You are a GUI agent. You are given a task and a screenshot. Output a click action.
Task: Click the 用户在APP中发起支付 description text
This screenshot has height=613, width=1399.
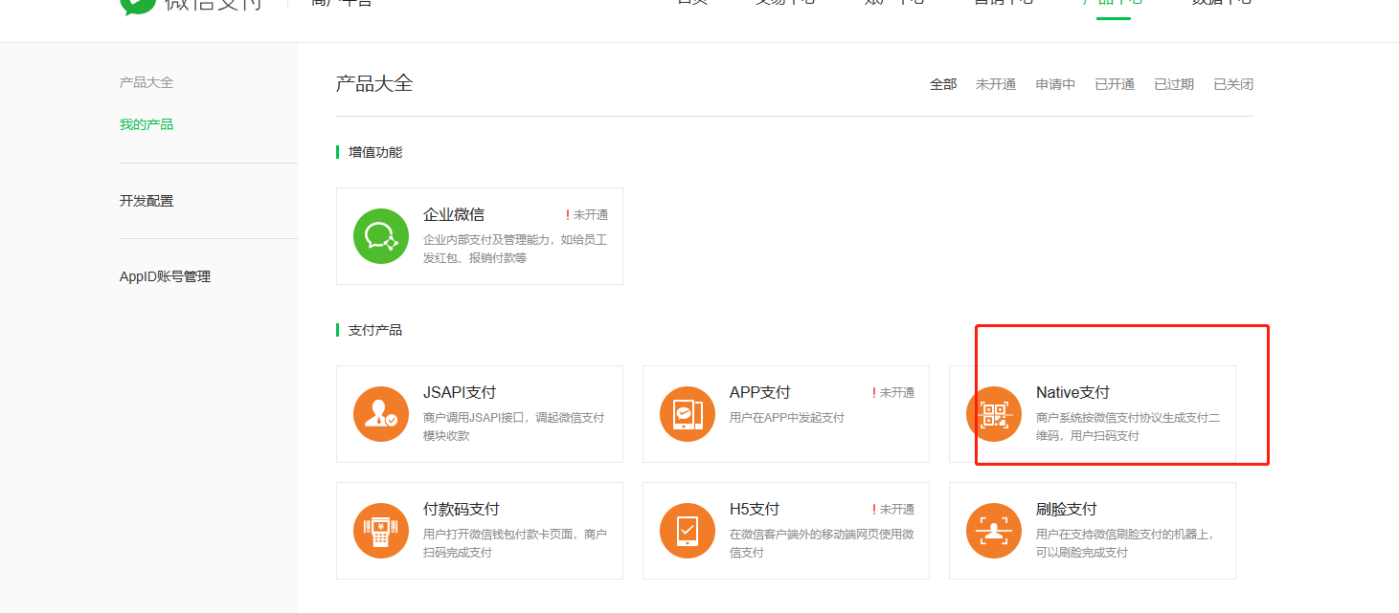(x=787, y=418)
